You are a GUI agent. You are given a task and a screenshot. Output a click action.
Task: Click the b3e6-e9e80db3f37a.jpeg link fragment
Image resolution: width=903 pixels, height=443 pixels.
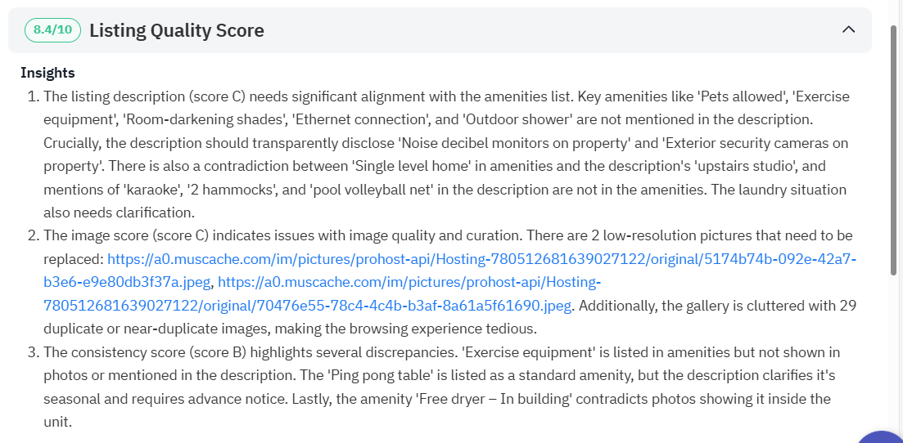point(127,283)
